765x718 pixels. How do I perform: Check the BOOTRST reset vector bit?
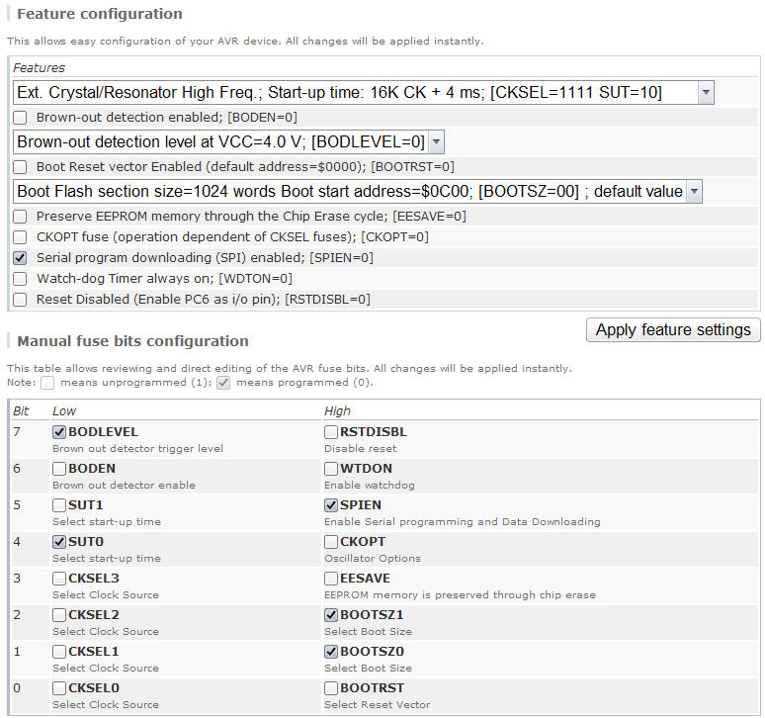pos(331,688)
